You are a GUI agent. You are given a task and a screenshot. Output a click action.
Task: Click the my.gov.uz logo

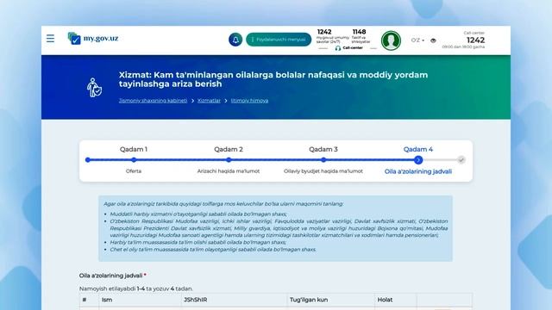point(93,38)
